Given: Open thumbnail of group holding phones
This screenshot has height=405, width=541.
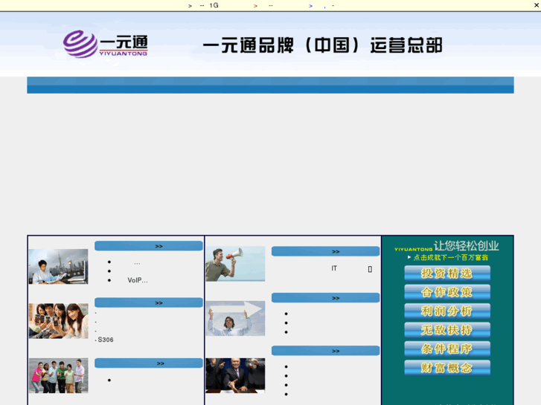Looking at the screenshot, I should pos(59,321).
